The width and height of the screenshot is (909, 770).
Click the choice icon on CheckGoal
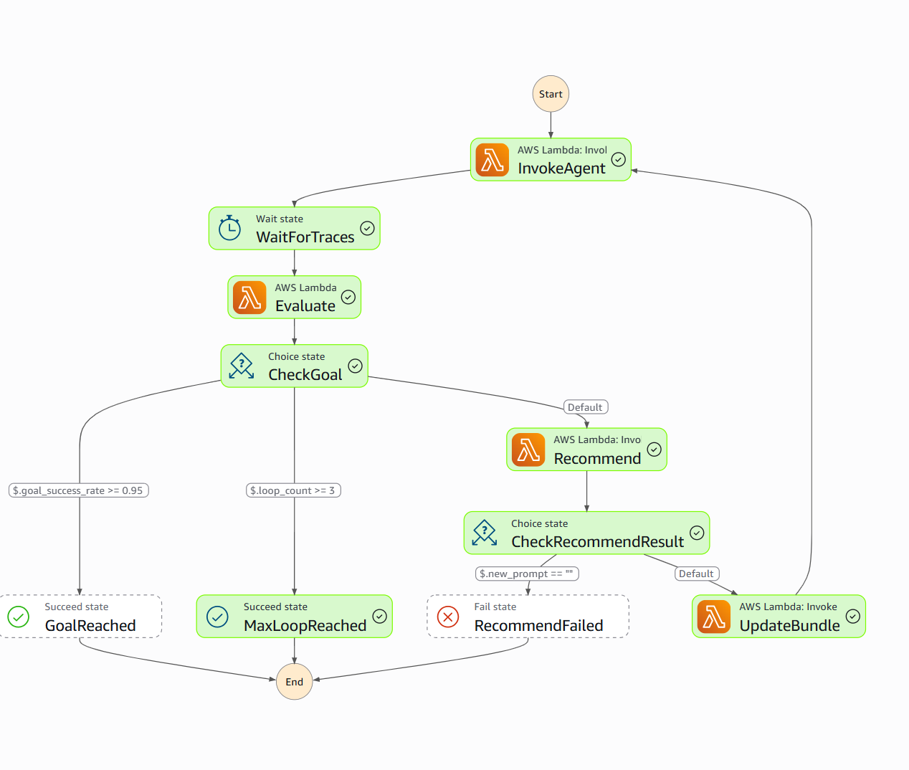point(242,366)
